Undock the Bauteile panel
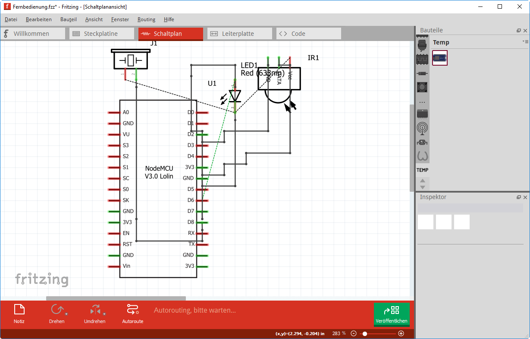Viewport: 530px width, 339px height. [519, 31]
